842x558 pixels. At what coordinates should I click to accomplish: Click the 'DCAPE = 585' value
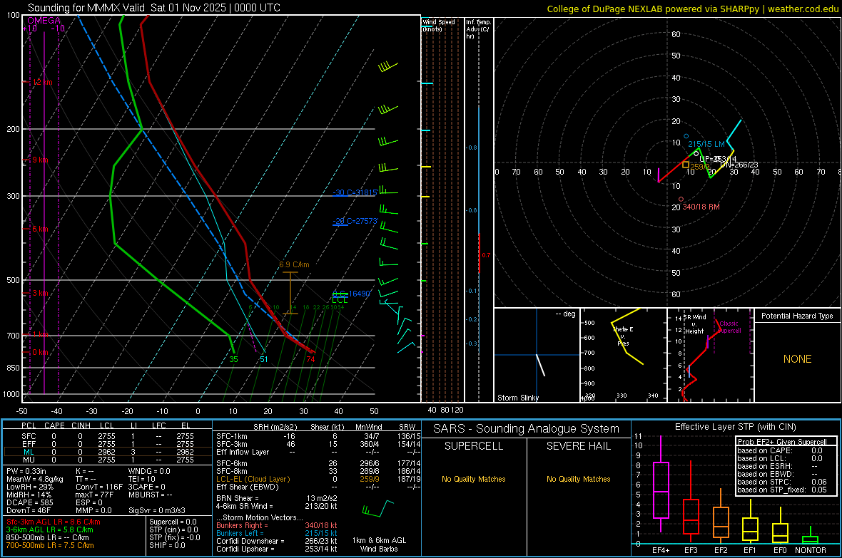(29, 502)
